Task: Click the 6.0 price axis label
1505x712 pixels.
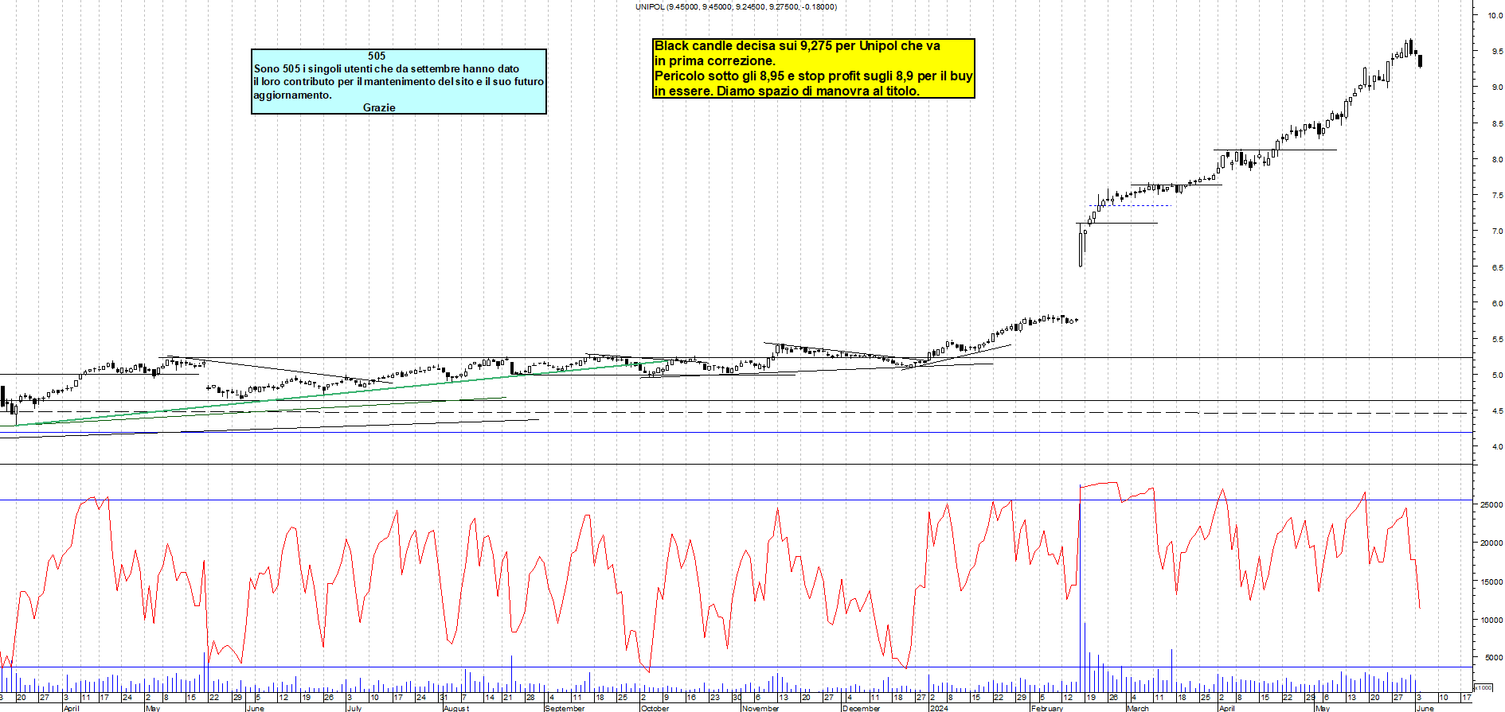Action: 1497,303
